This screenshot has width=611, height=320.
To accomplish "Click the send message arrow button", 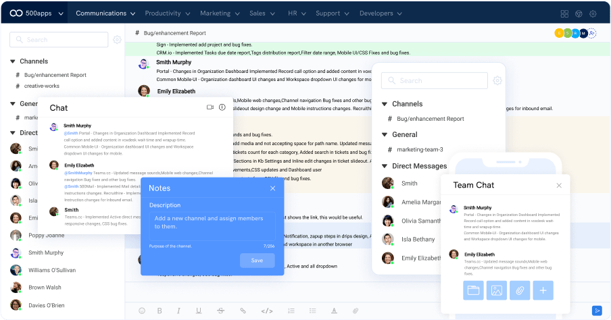I will click(x=597, y=311).
